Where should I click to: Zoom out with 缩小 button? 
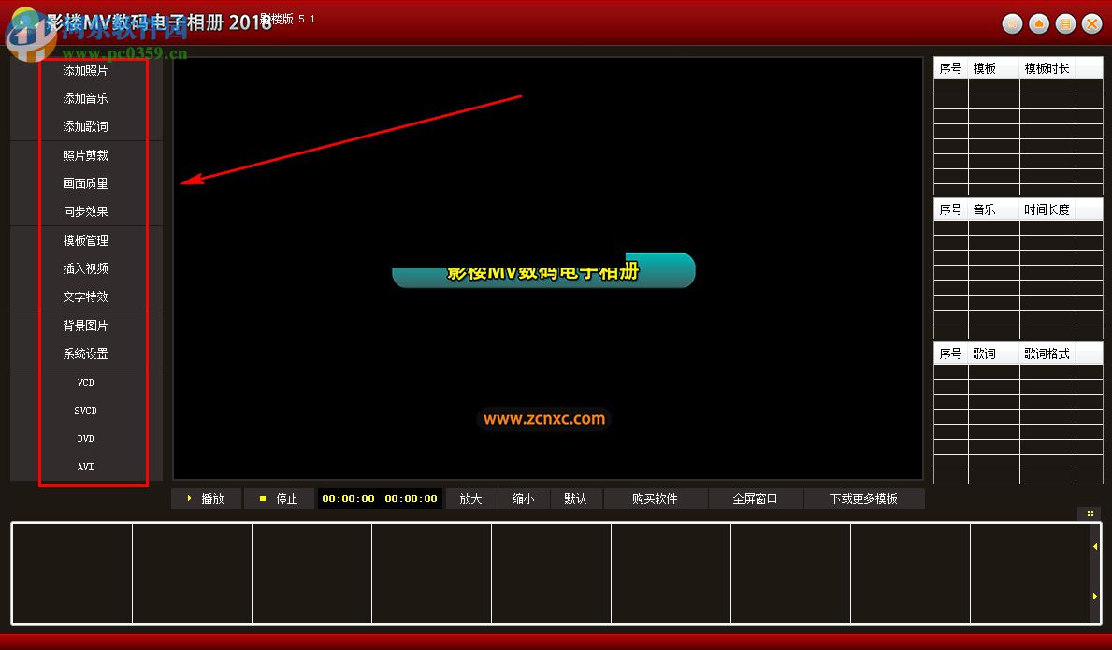(524, 499)
